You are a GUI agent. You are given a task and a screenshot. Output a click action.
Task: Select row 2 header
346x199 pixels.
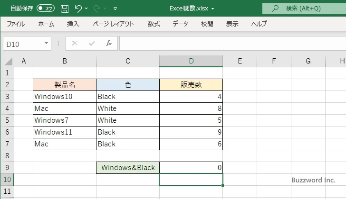[7, 85]
